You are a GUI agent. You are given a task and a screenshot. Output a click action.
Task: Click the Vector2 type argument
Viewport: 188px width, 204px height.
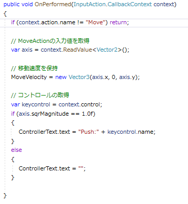(x=107, y=50)
